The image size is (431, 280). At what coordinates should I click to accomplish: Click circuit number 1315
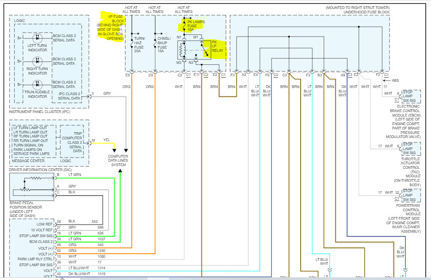(101, 274)
